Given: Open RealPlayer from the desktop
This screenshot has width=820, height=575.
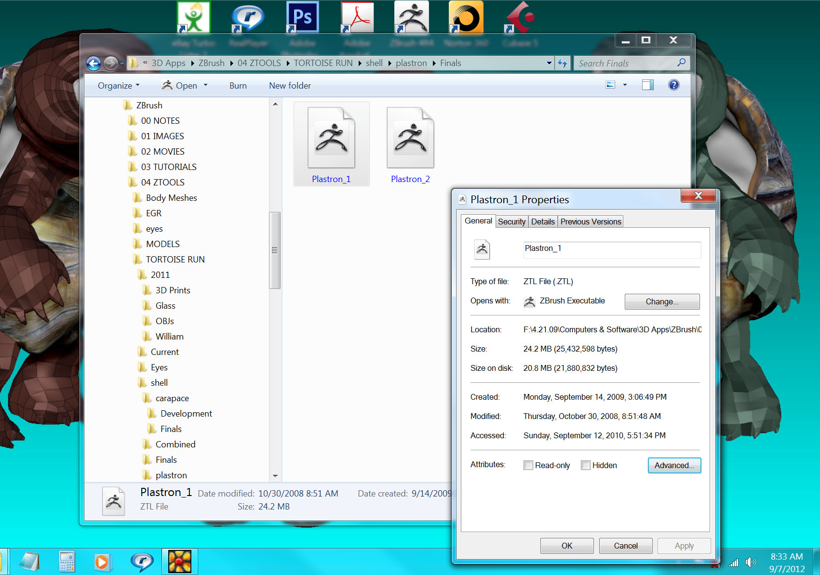Looking at the screenshot, I should click(247, 17).
